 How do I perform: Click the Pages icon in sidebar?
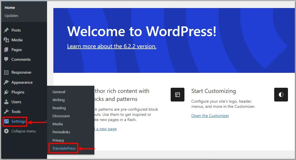tap(6, 50)
